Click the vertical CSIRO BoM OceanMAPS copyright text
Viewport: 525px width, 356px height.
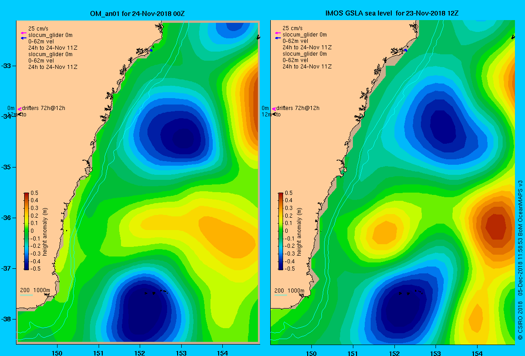[520, 260]
